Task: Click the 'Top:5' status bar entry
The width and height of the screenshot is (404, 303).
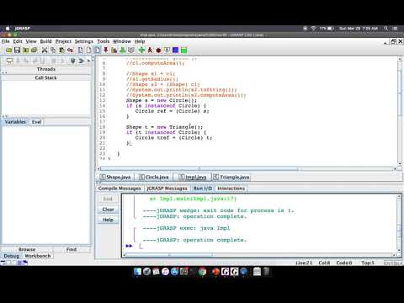Action: pos(368,263)
